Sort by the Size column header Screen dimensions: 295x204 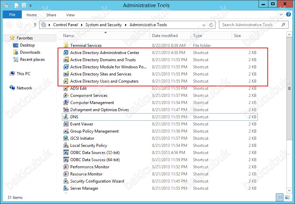point(245,36)
